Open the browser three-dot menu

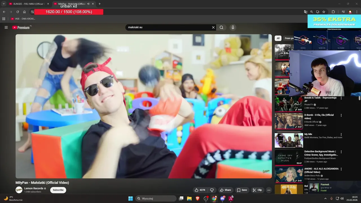(x=356, y=12)
